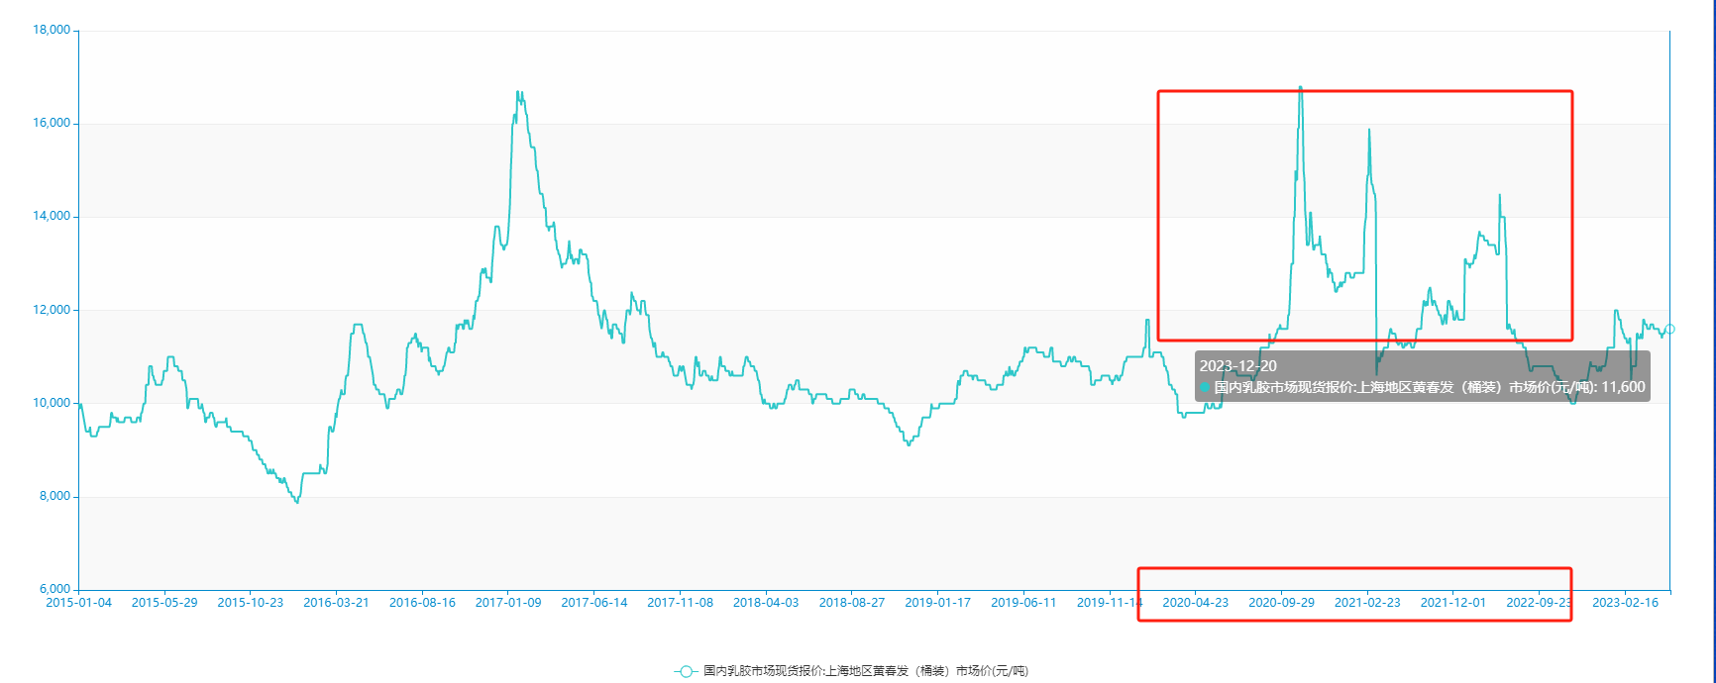Screen dimensions: 1716x683
Task: Click the y-axis label 12,000
Action: (52, 310)
